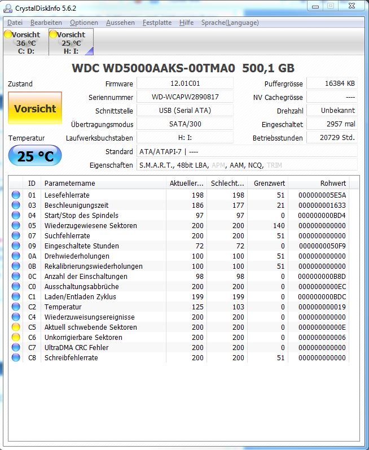The height and width of the screenshot is (450, 369).
Task: Click the status icon for Lesefehlerrate
Action: (x=16, y=195)
